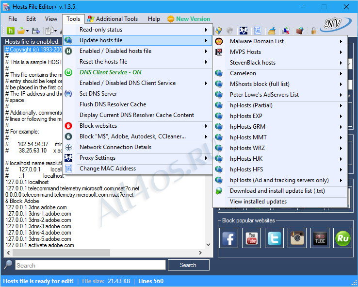358x287 pixels.
Task: Choose hpHosts (Partial) entry
Action: pyautogui.click(x=280, y=105)
